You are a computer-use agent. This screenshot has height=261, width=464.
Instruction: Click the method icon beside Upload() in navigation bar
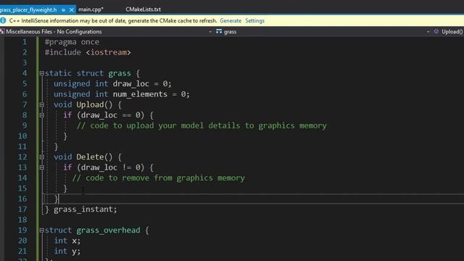click(436, 31)
